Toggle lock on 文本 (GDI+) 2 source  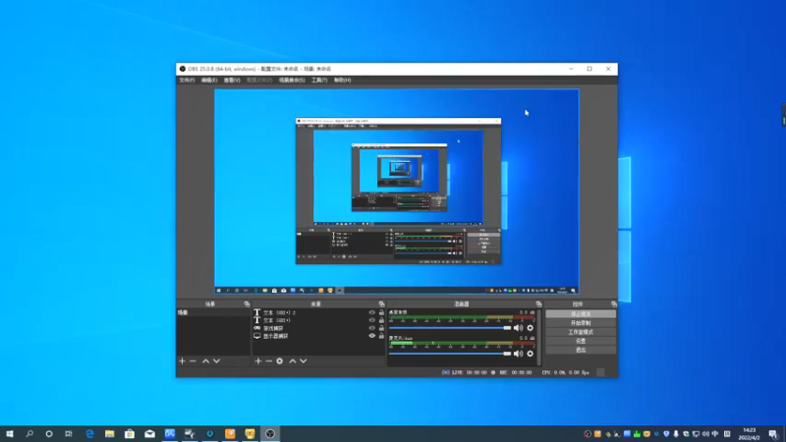(381, 312)
